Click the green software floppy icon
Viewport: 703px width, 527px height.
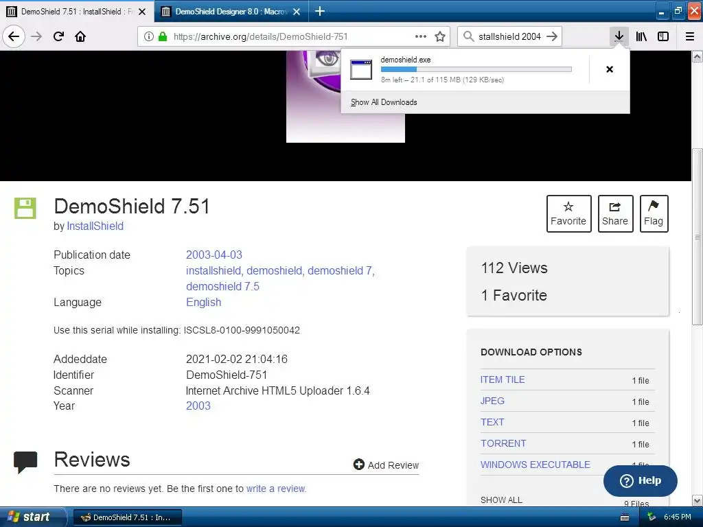tap(25, 208)
